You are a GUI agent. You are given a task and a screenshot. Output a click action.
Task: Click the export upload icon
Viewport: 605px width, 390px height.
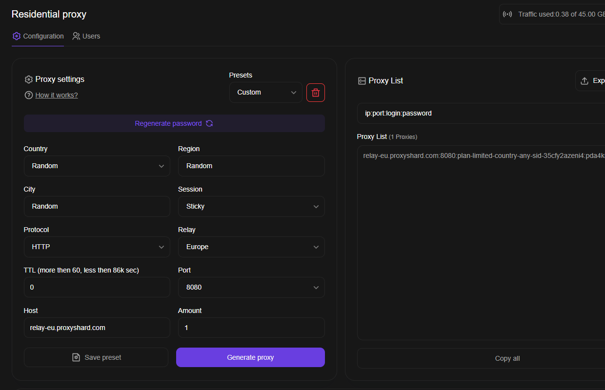click(585, 81)
